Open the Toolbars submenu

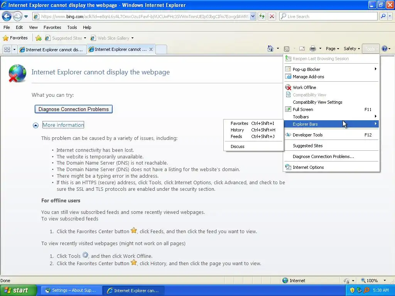click(x=331, y=116)
